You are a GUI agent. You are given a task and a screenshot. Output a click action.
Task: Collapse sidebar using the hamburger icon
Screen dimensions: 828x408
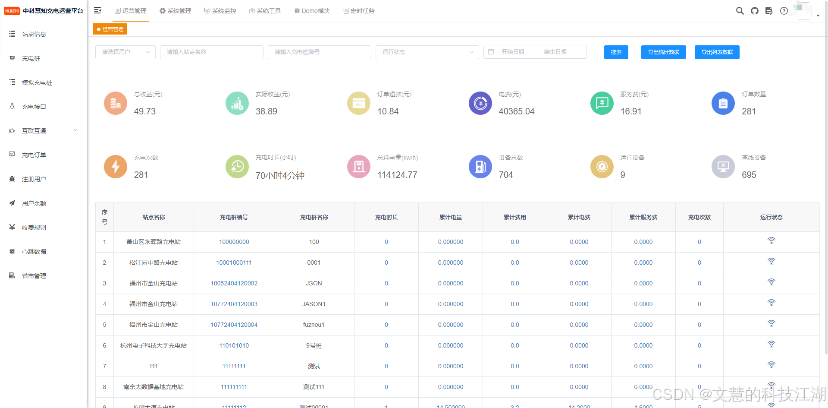[97, 10]
